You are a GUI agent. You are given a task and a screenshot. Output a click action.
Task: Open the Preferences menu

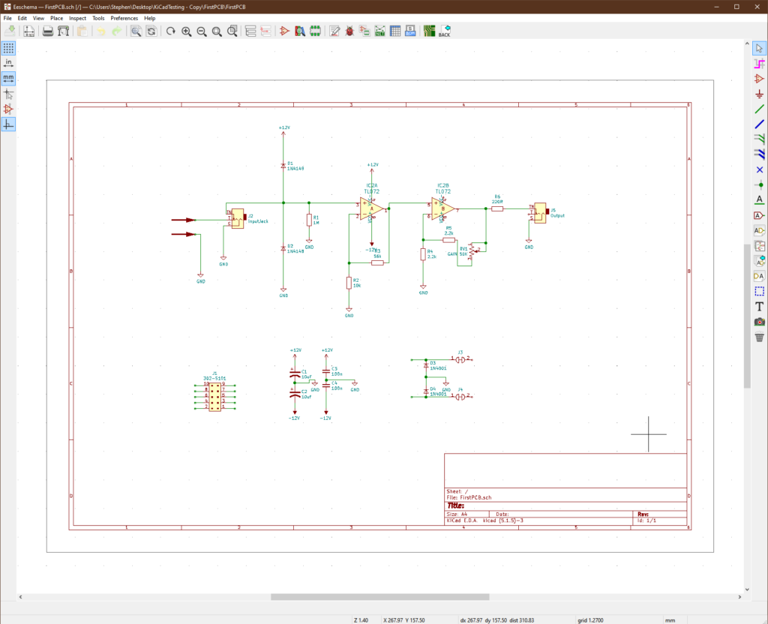tap(124, 18)
